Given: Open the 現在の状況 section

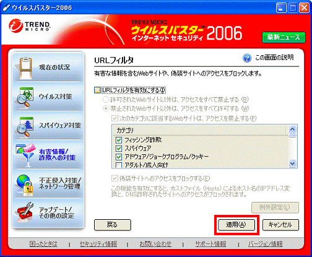Looking at the screenshot, I should [x=48, y=68].
